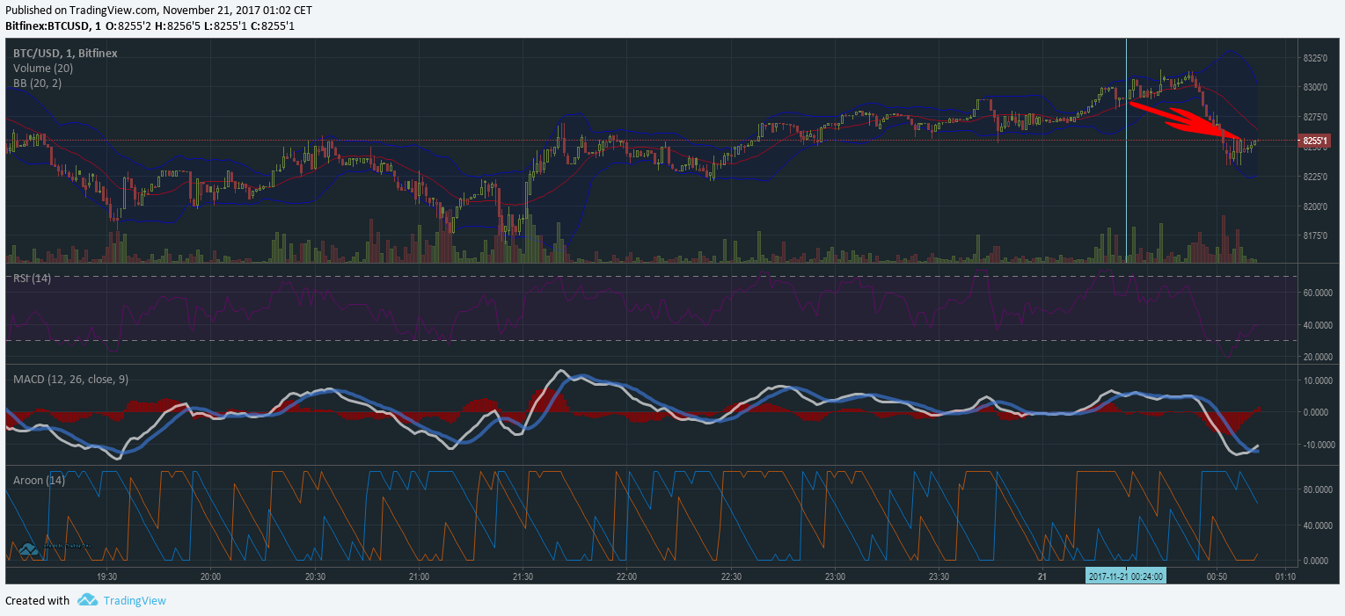Click the Aroon 80.0000 scale label
Viewport: 1345px width, 616px height.
click(x=1319, y=490)
